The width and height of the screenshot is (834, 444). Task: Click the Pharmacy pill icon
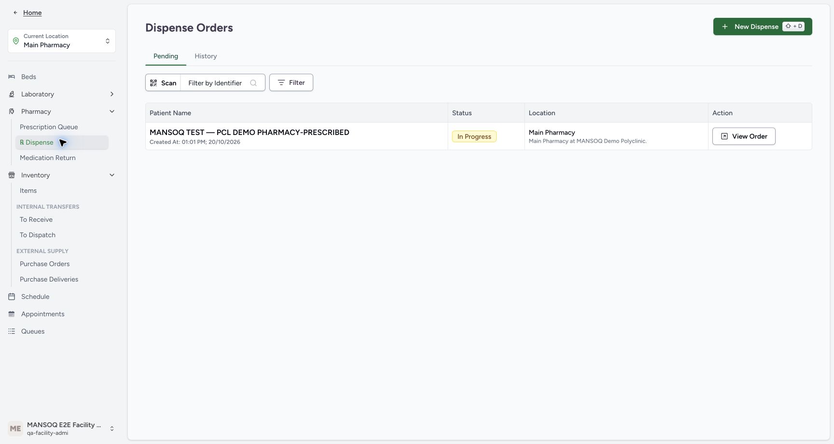pos(12,111)
